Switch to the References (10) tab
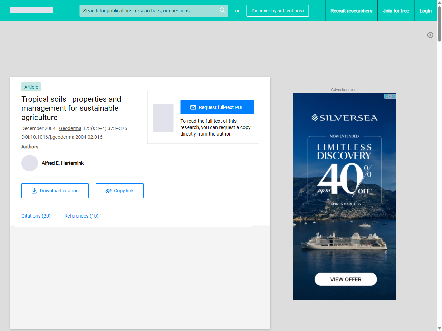This screenshot has width=442, height=331. (x=81, y=216)
